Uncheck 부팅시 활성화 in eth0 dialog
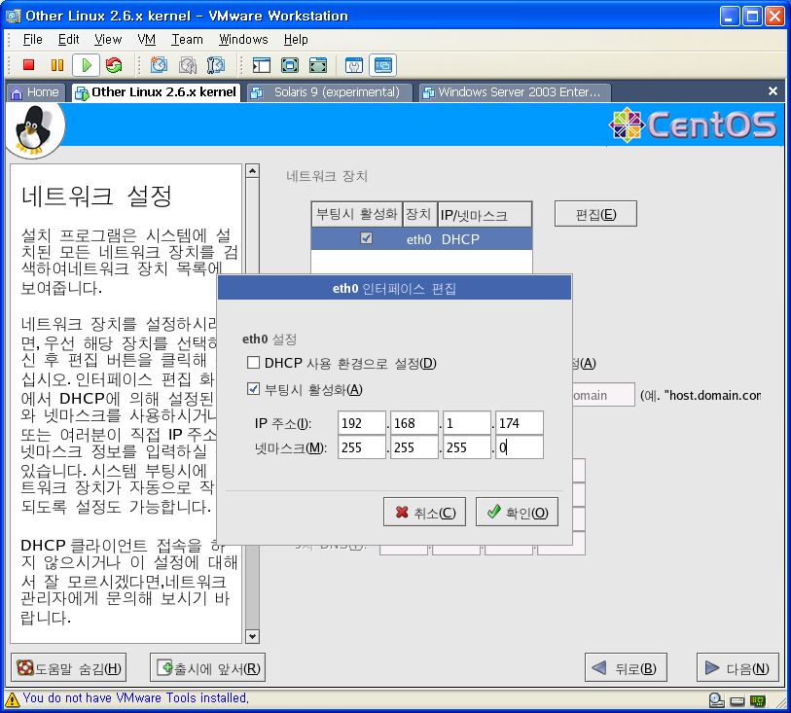Image resolution: width=791 pixels, height=713 pixels. tap(254, 389)
